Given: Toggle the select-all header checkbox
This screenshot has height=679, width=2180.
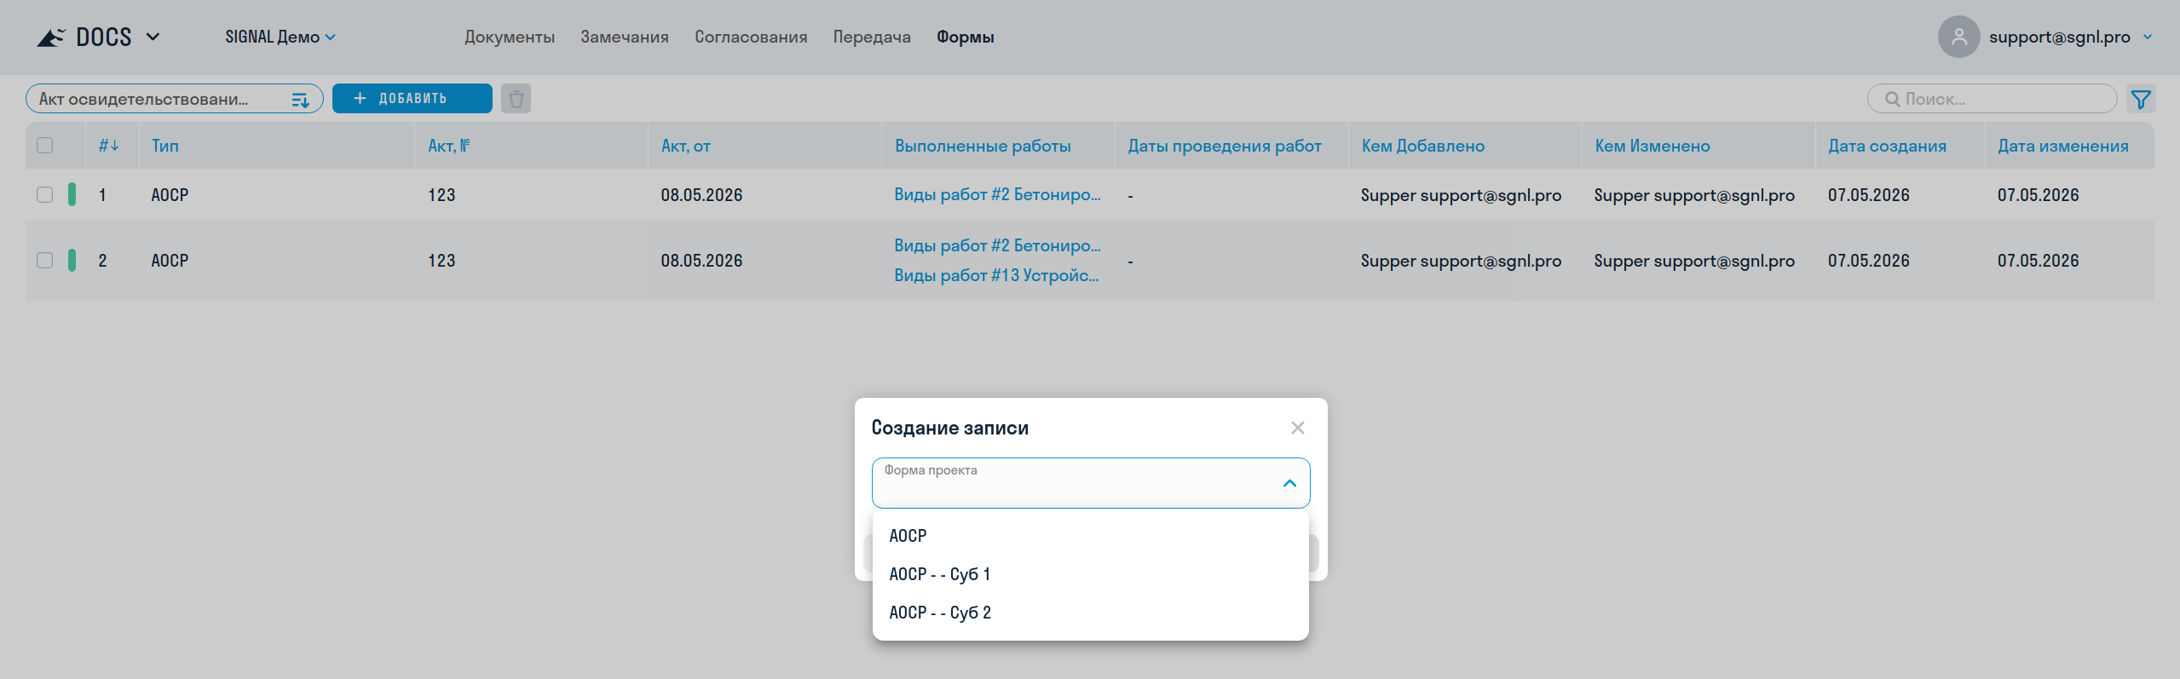Looking at the screenshot, I should (45, 146).
